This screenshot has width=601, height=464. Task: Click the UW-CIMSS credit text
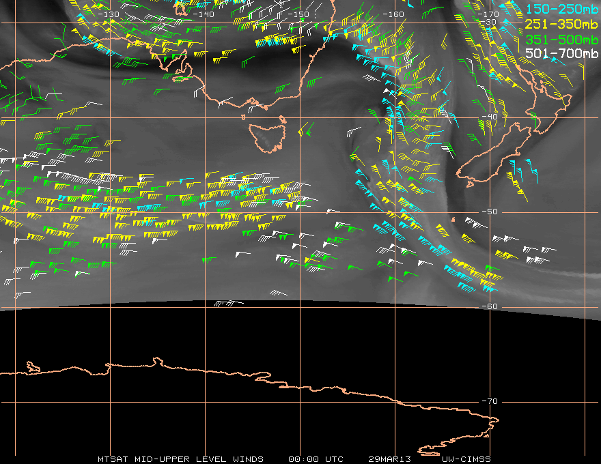tap(466, 459)
